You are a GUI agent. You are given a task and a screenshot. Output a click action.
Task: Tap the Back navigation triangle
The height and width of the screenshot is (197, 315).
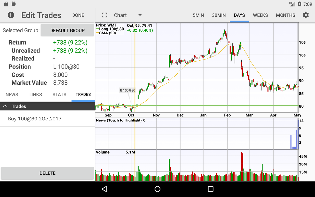click(x=104, y=189)
